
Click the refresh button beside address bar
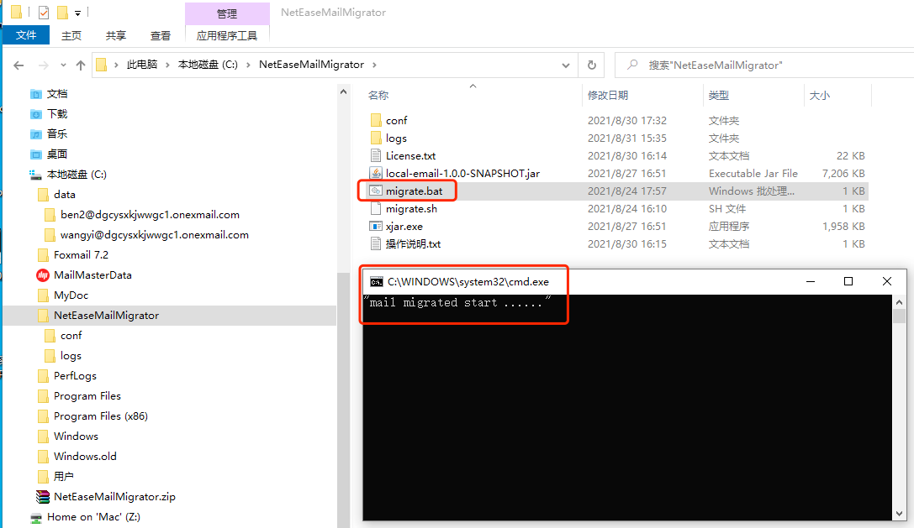click(x=591, y=65)
